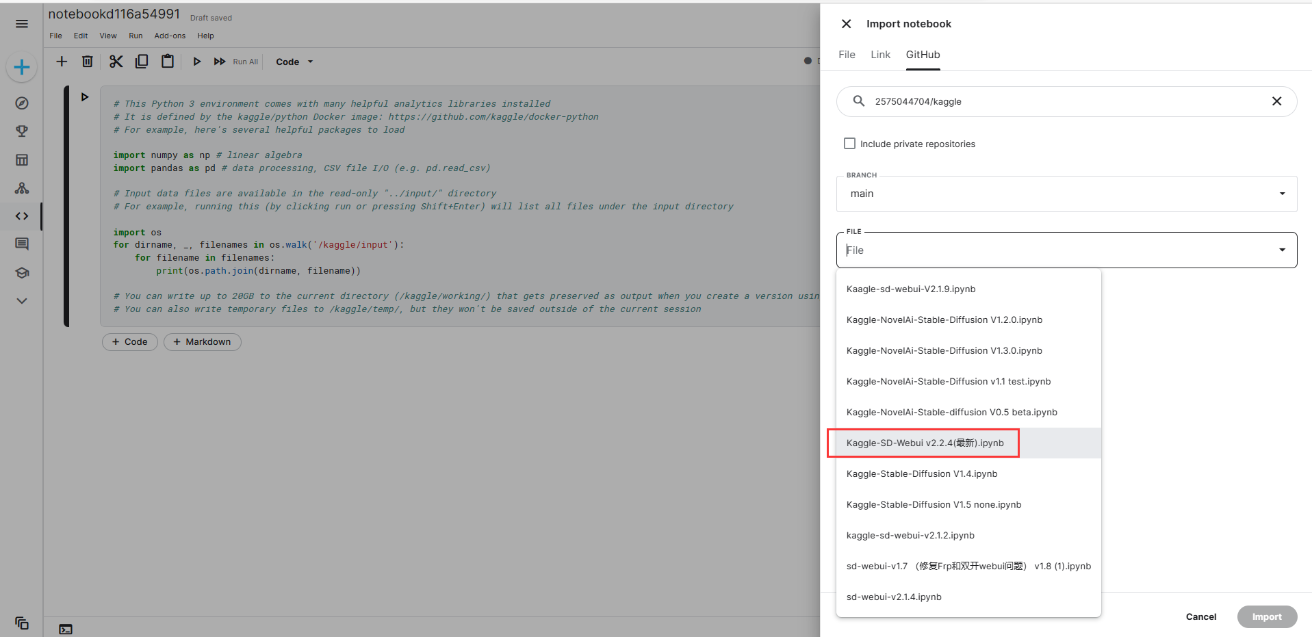Open Models from the sidebar

pyautogui.click(x=22, y=188)
